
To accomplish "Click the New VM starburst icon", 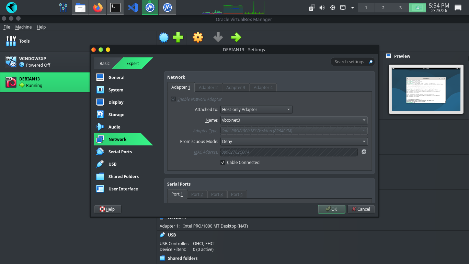I will pyautogui.click(x=164, y=37).
